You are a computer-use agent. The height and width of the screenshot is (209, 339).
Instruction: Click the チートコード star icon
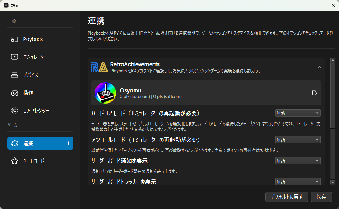point(15,161)
